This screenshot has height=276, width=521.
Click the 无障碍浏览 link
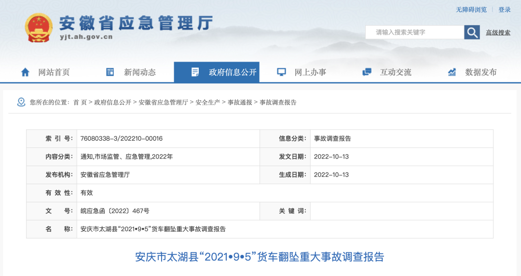(x=471, y=10)
